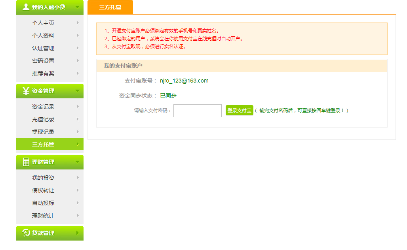
Task: Click the 登录支付宝 button
Action: [239, 111]
